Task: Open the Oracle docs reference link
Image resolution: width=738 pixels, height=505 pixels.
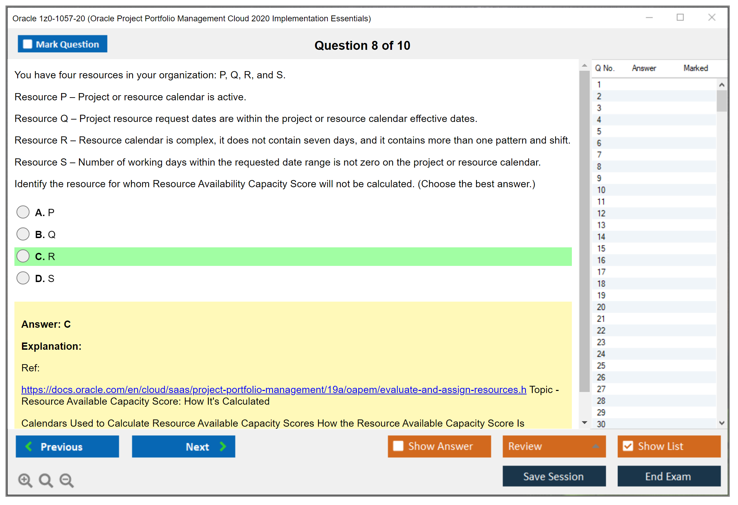Action: [274, 390]
